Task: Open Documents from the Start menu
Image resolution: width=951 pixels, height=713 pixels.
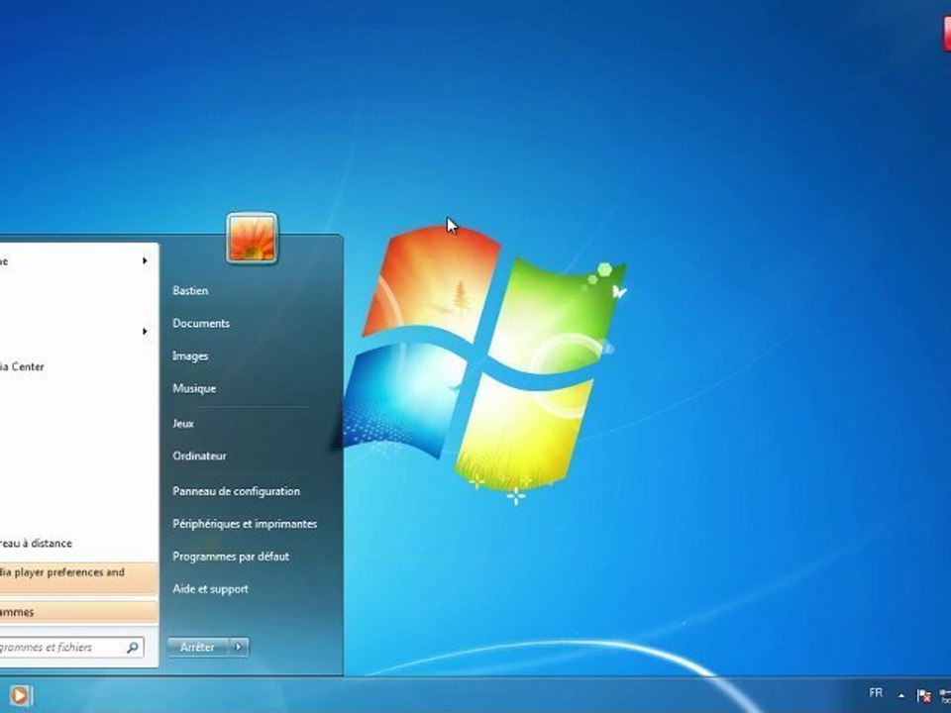Action: [201, 323]
